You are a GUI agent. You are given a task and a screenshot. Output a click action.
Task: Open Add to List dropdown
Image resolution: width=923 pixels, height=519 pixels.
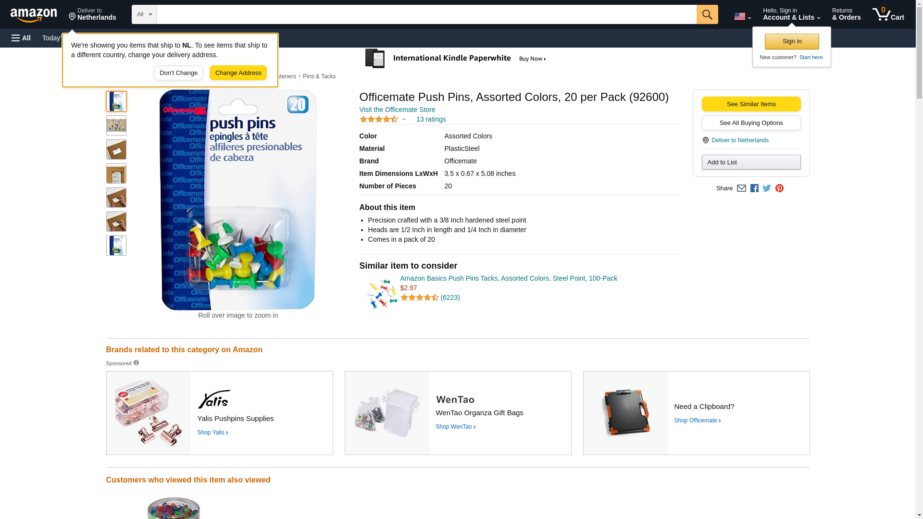[751, 162]
